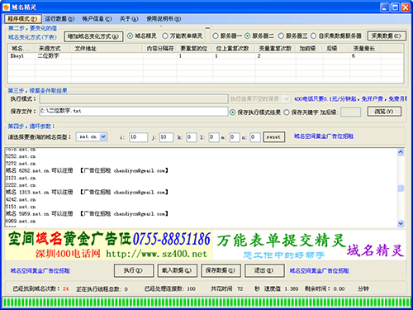
Task: Click the n loop parameter field
Action: pos(255,137)
